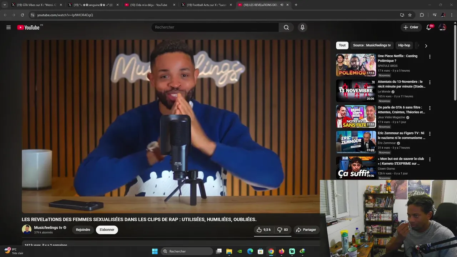This screenshot has width=457, height=257.
Task: Focus the YouTube Rechercher search field
Action: point(215,27)
